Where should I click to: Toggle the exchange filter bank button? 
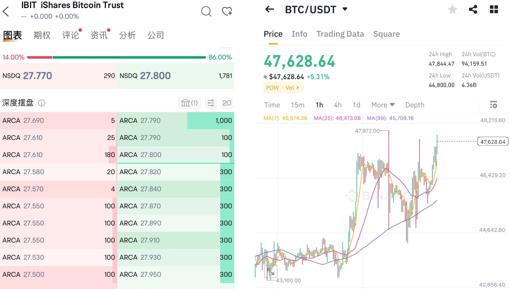[x=189, y=103]
